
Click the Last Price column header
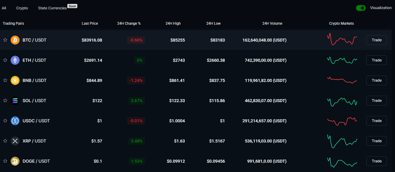coord(90,23)
